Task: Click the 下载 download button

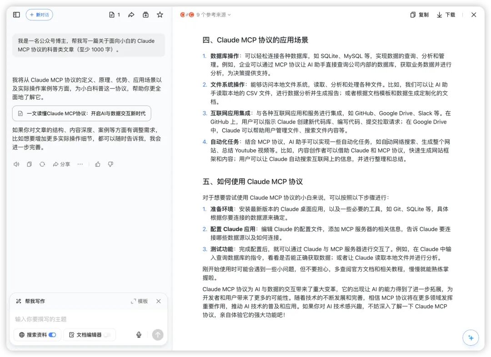Action: (x=446, y=15)
